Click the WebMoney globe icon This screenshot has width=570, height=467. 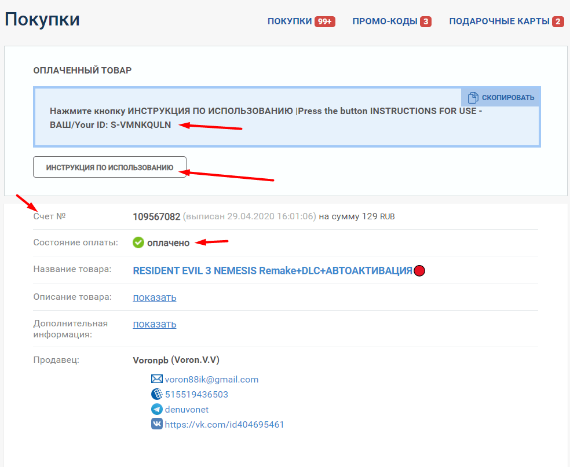click(156, 394)
